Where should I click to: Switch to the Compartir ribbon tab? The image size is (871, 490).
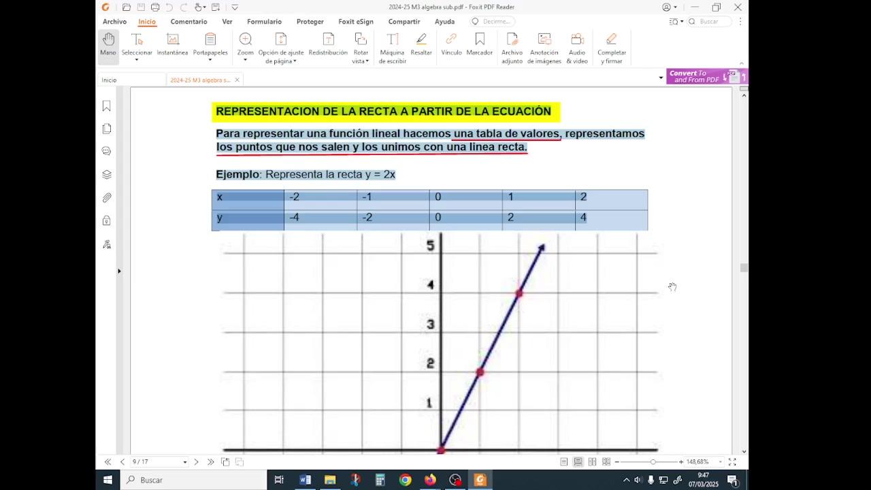(404, 22)
